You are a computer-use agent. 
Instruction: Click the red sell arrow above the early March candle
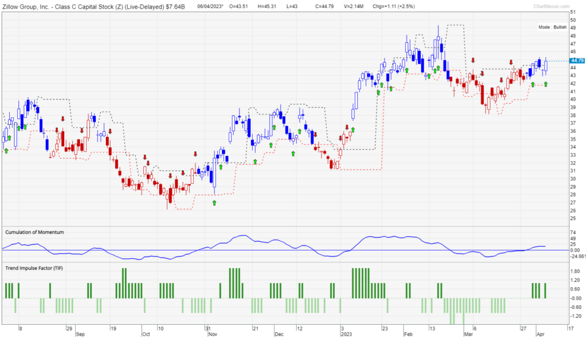(x=473, y=60)
